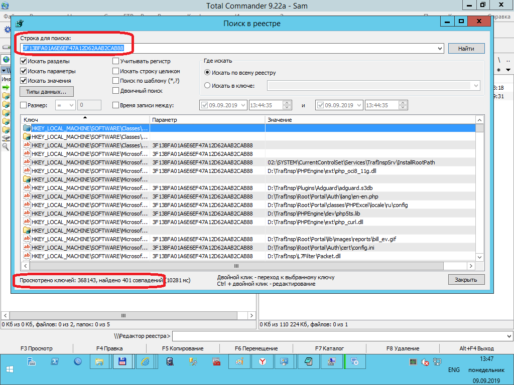
Task: Click the ab icon of the php_oci8_11g.dll row
Action: pos(27,170)
